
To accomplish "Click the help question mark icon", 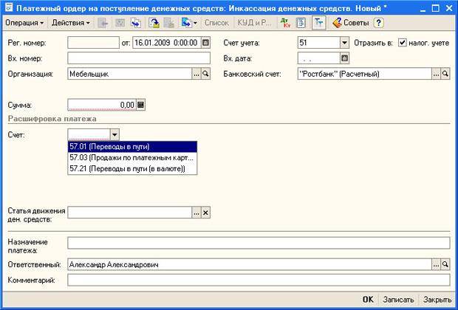I will (x=379, y=22).
